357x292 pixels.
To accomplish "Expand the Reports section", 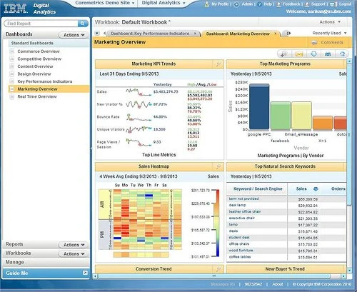I will pyautogui.click(x=14, y=244).
